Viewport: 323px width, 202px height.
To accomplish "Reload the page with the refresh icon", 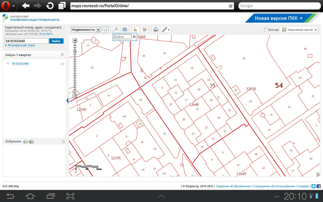I will (50, 6).
